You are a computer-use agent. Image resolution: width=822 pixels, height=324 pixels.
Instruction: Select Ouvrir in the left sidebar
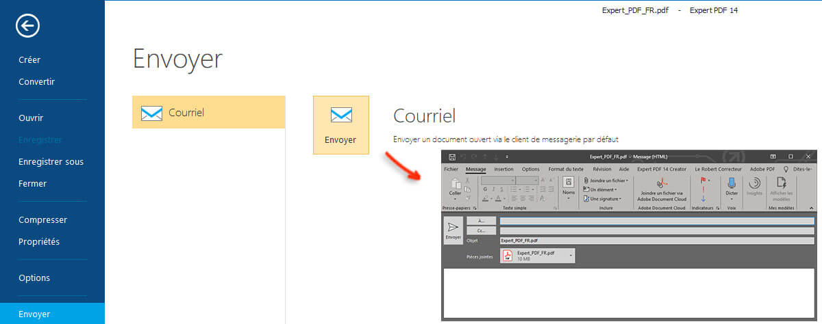pos(31,118)
